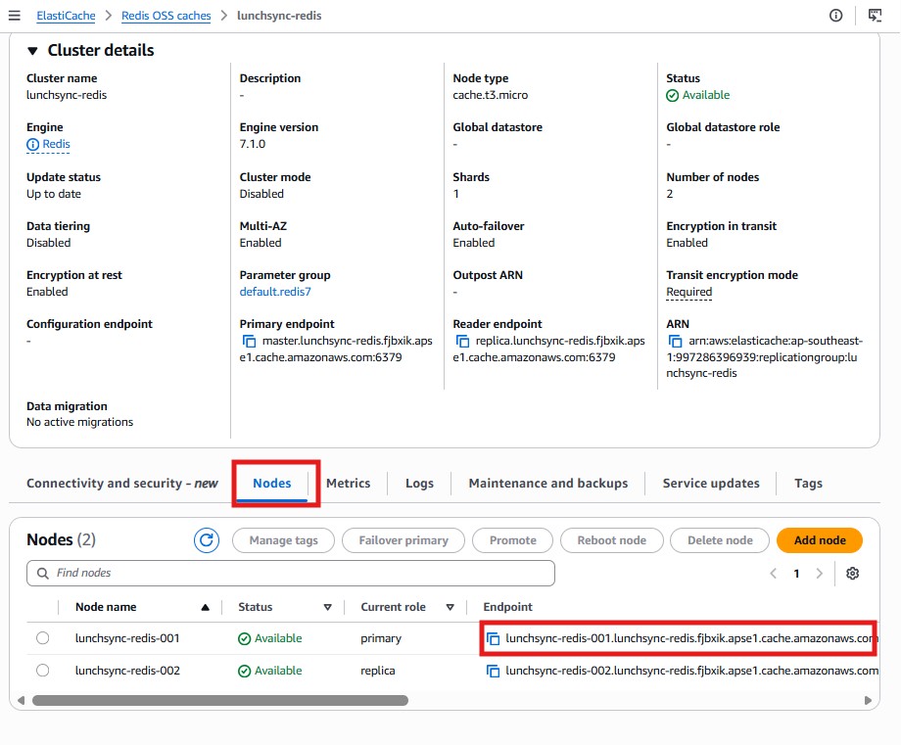Open Nodes table settings gear

(x=852, y=574)
